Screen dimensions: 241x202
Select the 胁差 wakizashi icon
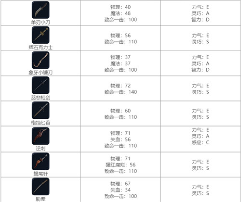40,187
